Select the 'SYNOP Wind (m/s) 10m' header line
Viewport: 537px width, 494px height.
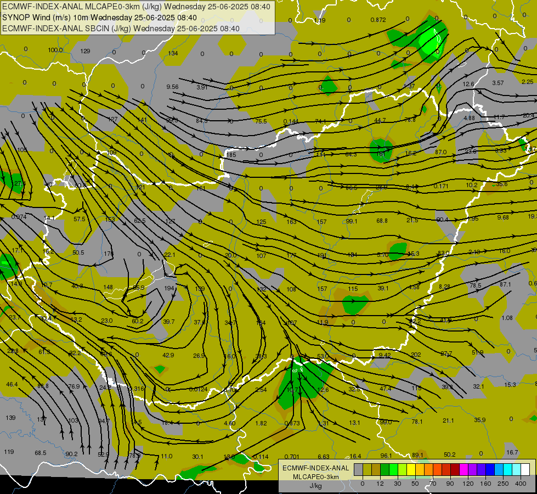pos(99,18)
